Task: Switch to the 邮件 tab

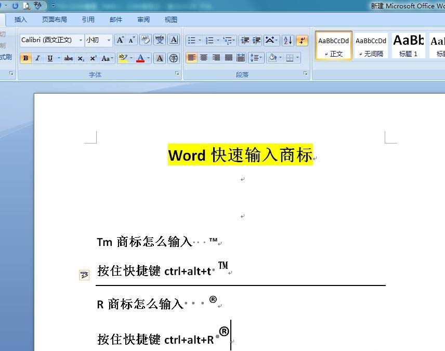Action: [x=116, y=20]
